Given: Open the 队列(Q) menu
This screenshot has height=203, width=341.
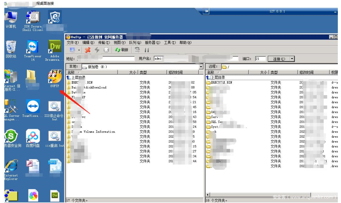Looking at the screenshot, I should click(x=135, y=43).
